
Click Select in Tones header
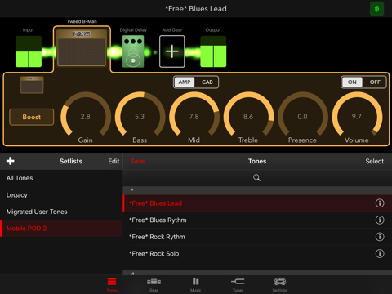(x=375, y=161)
